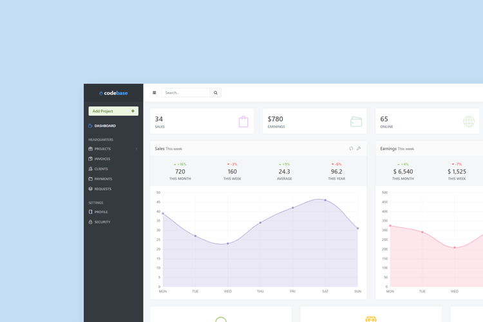Open Security settings

point(102,222)
